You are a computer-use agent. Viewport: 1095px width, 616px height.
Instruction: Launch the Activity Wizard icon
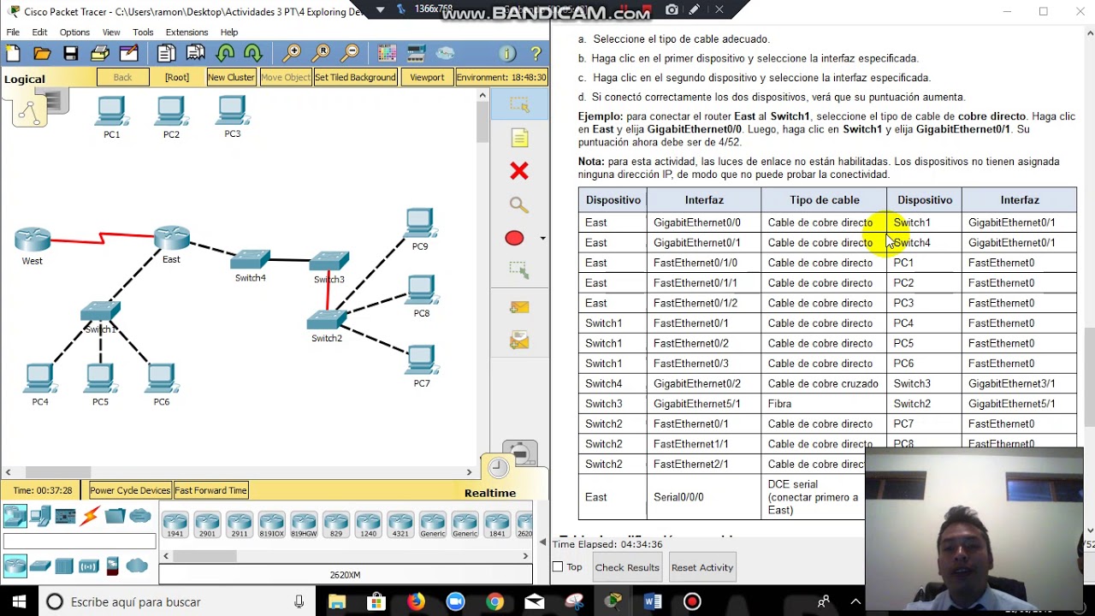pyautogui.click(x=129, y=53)
